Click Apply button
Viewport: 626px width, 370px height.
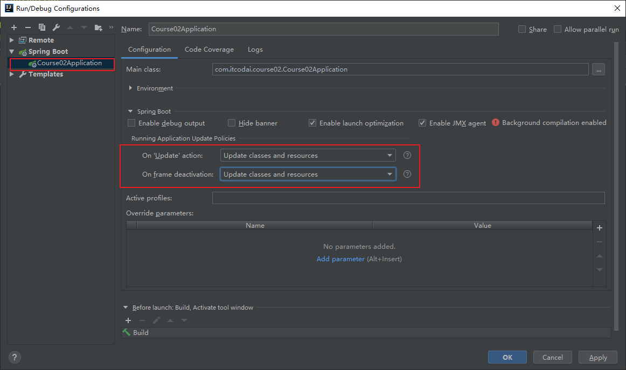point(598,357)
